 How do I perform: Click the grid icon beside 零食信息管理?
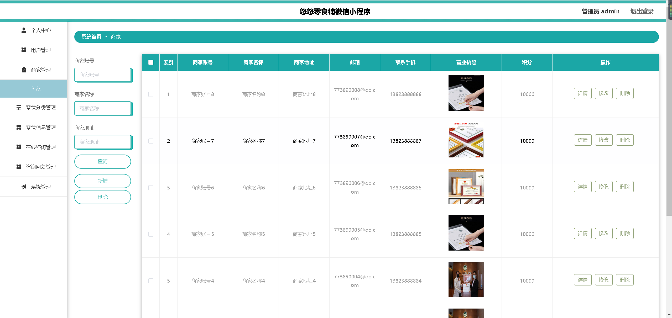point(19,127)
